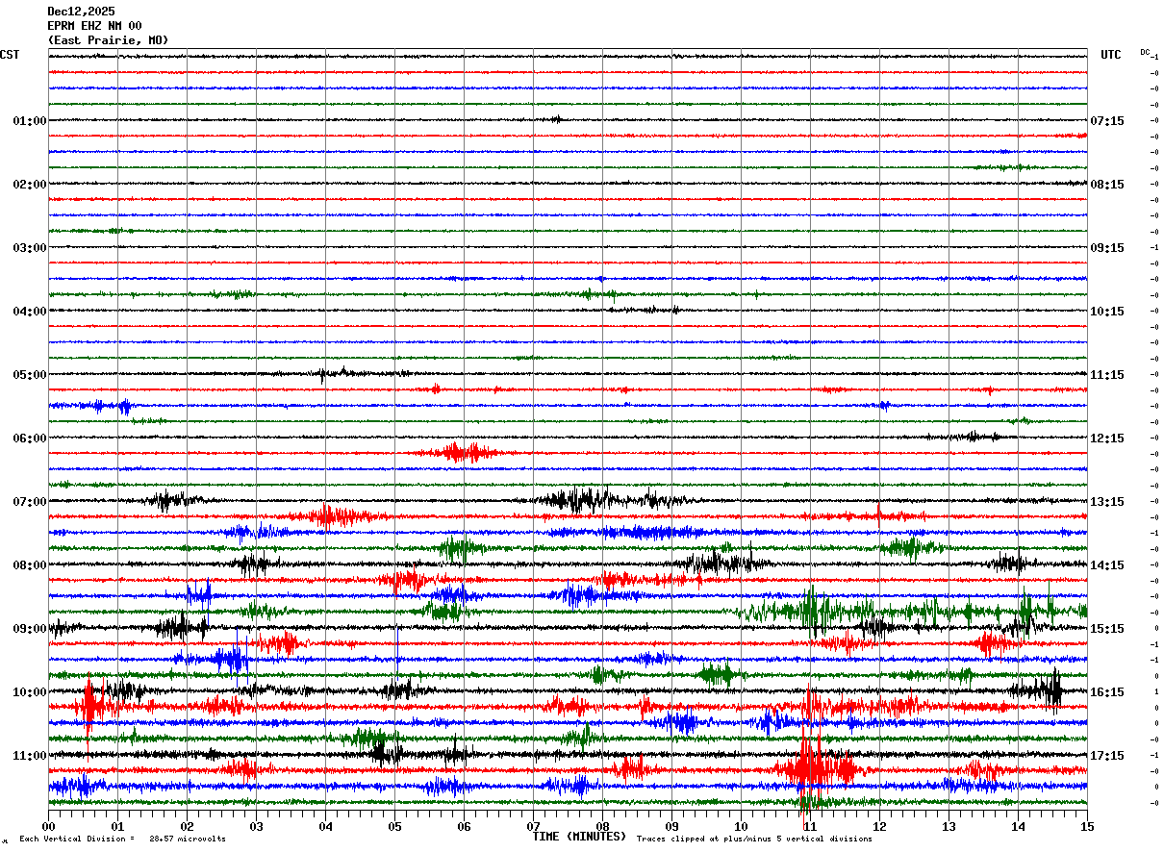Select the 06:00 CST row label
Viewport: 1164px width, 852px height.
[x=30, y=439]
